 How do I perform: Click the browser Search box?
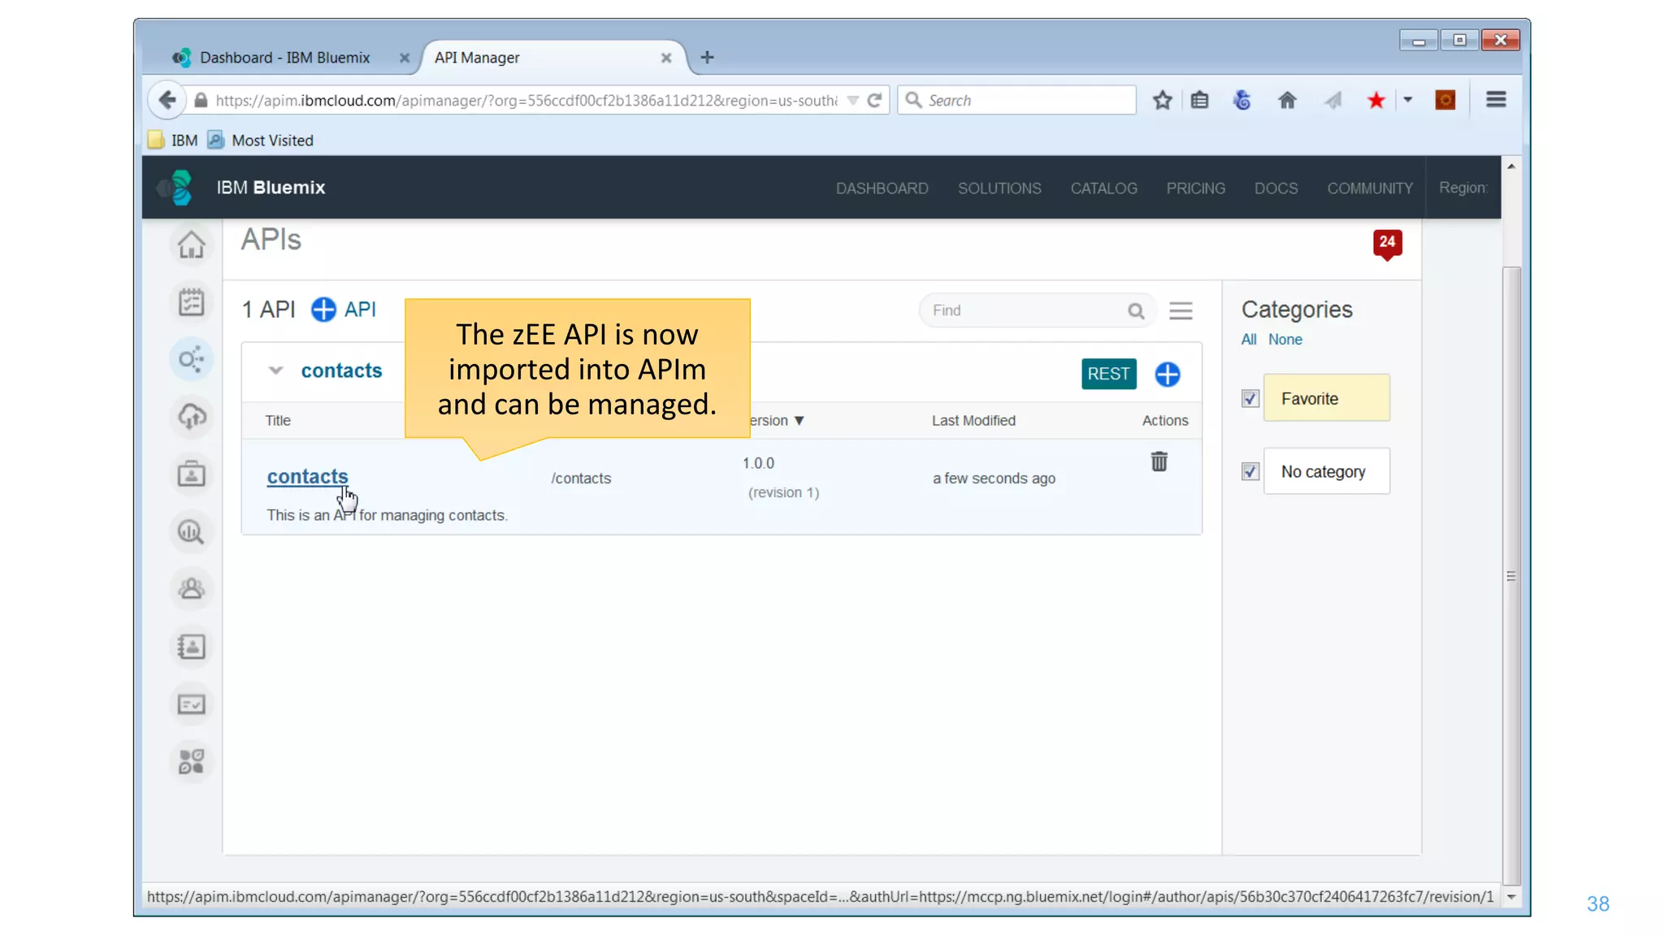1016,100
